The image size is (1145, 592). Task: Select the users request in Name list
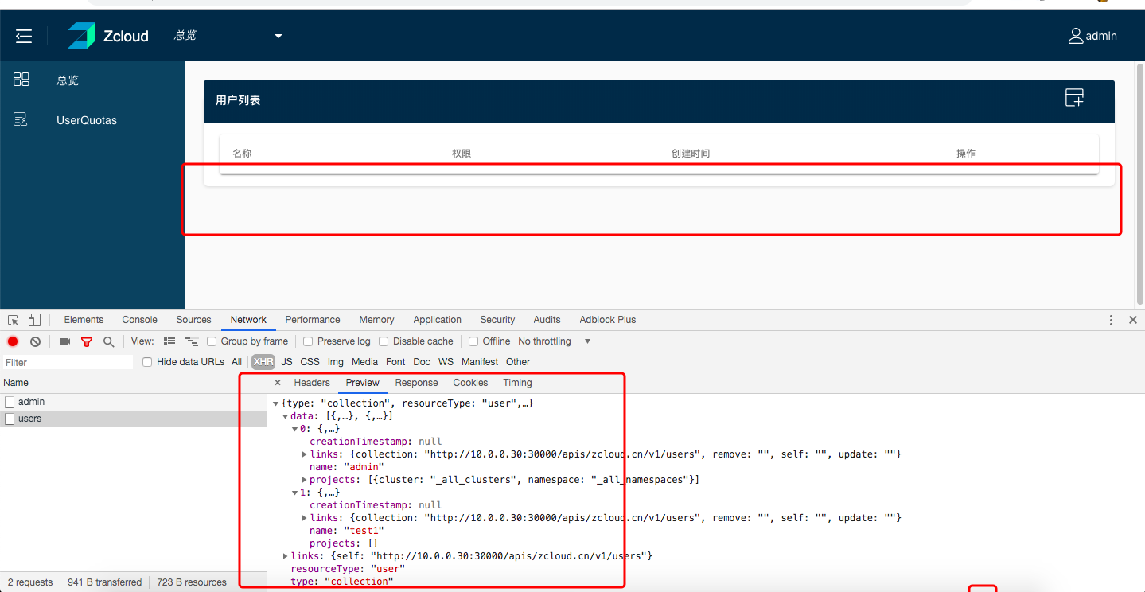pyautogui.click(x=133, y=419)
